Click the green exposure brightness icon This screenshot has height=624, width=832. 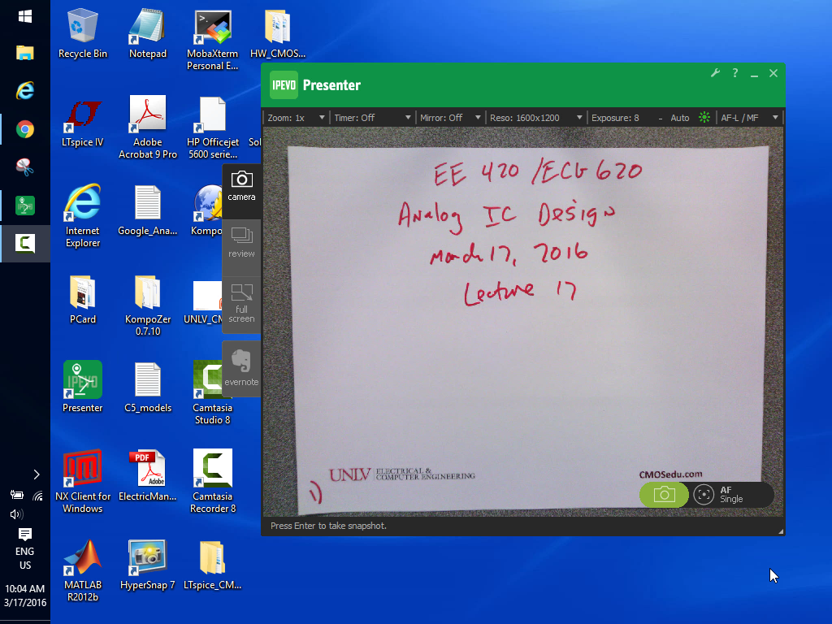(x=704, y=117)
